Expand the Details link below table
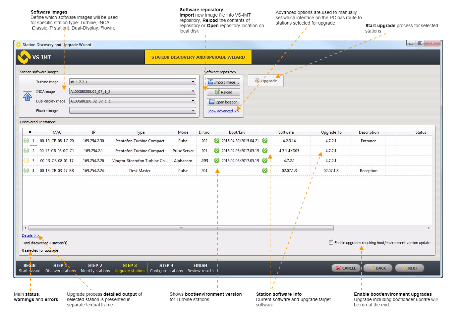 coord(30,236)
